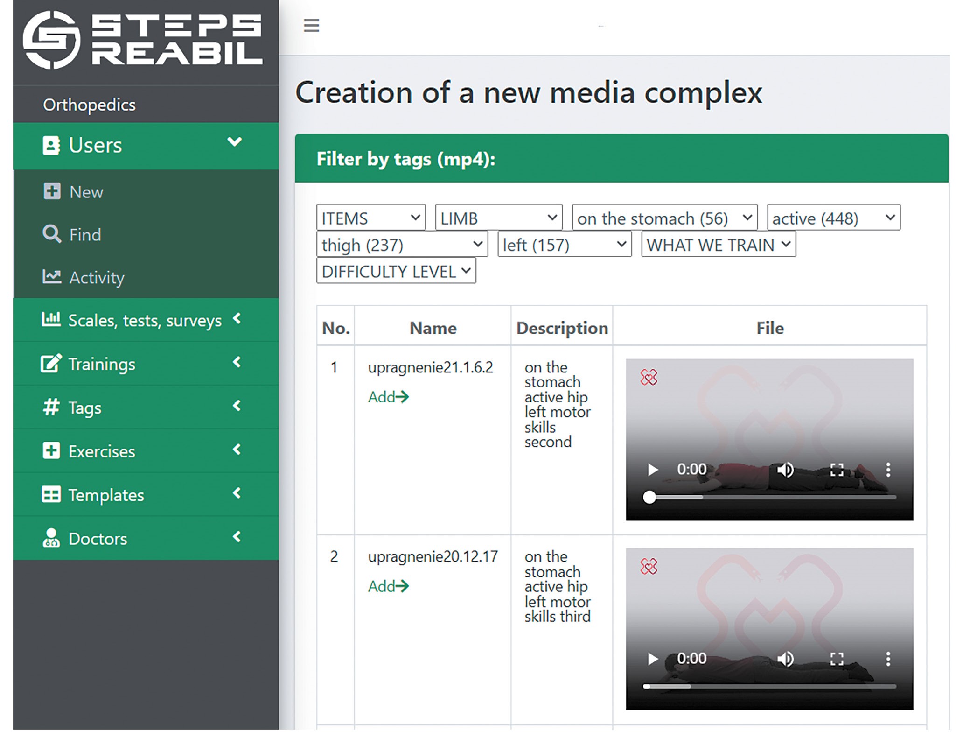
Task: Open the WHAT WE TRAIN dropdown
Action: point(718,245)
